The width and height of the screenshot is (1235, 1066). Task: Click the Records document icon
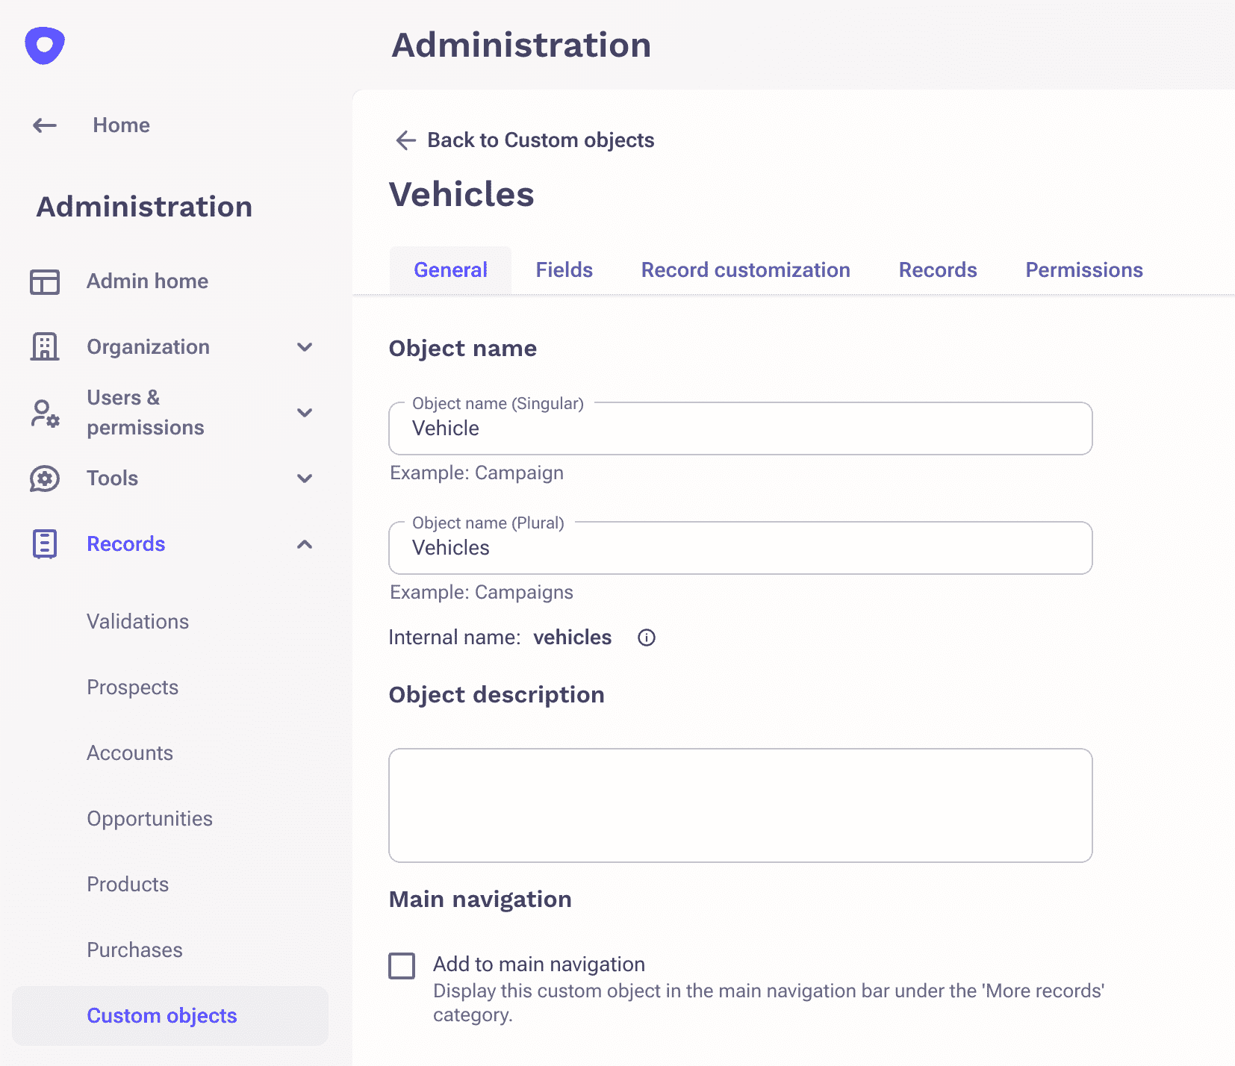[x=45, y=544]
